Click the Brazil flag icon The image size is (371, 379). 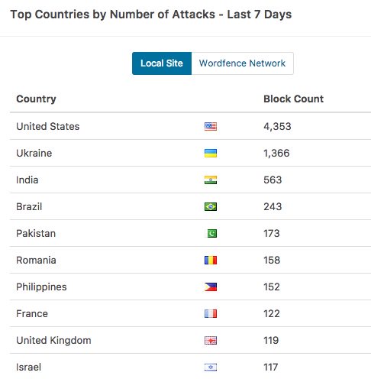click(x=211, y=206)
